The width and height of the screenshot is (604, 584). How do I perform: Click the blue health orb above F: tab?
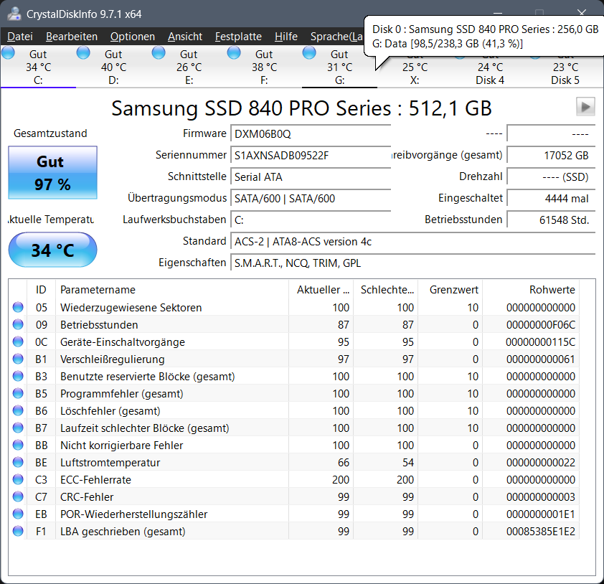(x=234, y=52)
